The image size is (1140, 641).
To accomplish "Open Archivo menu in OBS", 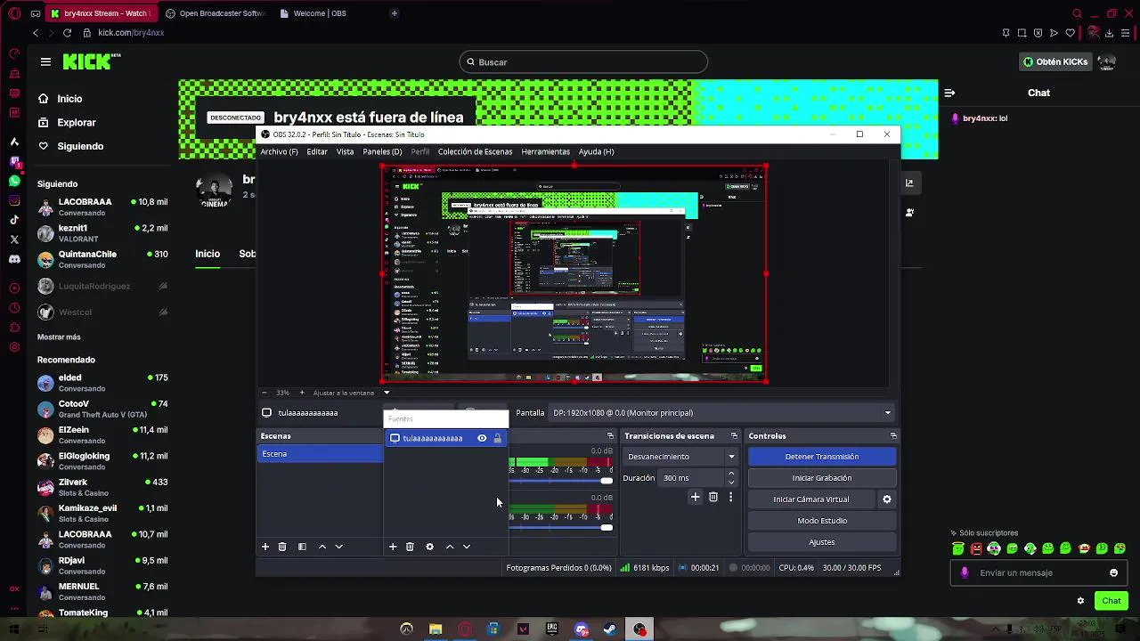I will click(x=279, y=151).
